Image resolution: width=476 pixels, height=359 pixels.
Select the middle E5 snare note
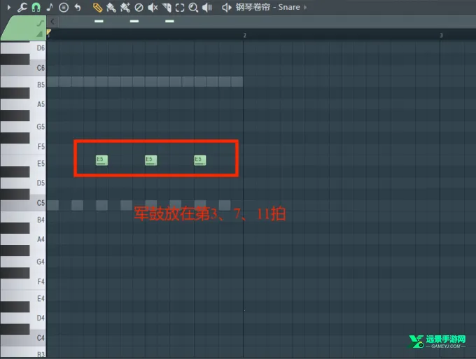(x=151, y=160)
